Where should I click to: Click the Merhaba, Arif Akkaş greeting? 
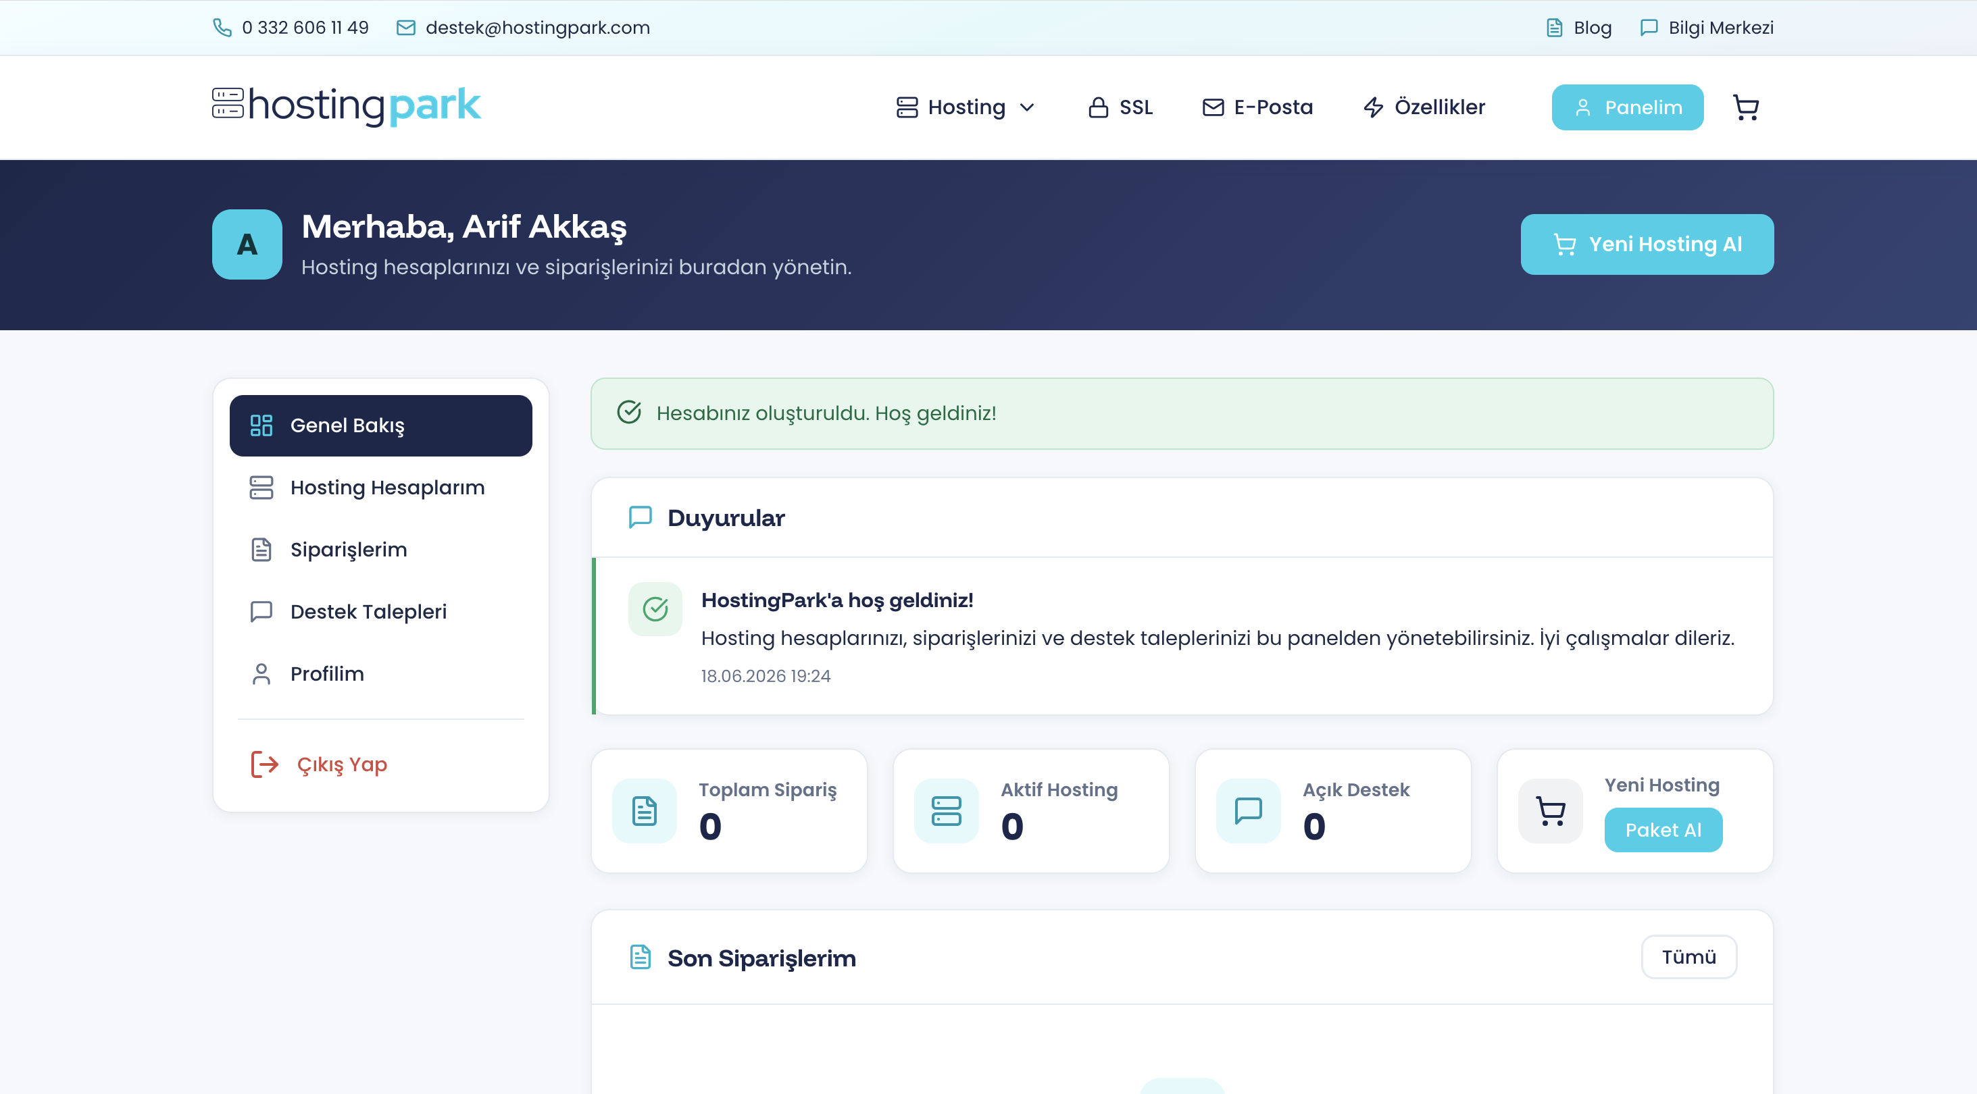pyautogui.click(x=464, y=227)
